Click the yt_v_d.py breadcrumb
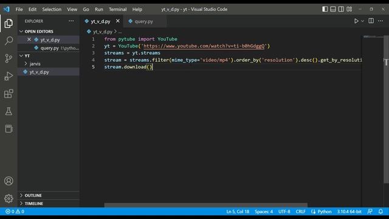The height and width of the screenshot is (219, 389). click(x=103, y=32)
